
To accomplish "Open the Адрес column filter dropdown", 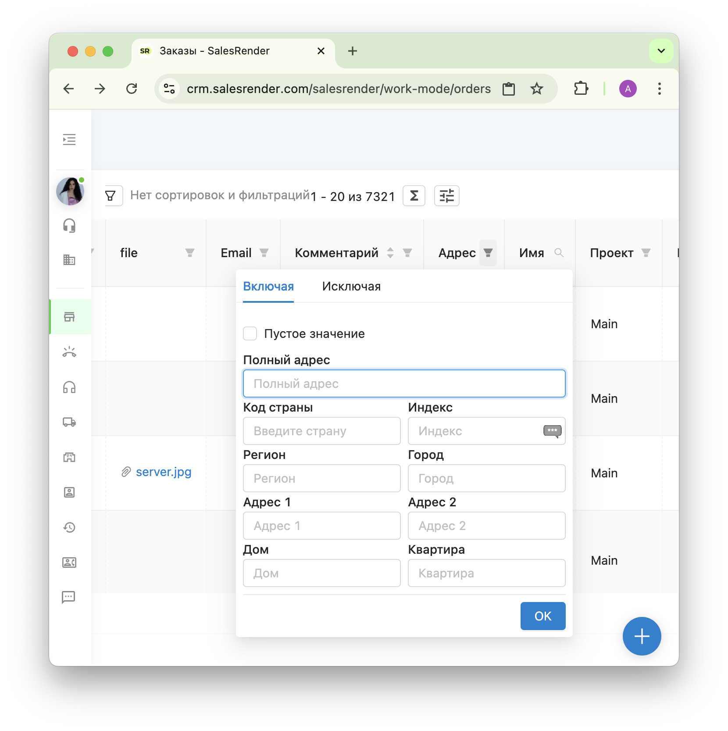I will [x=488, y=253].
